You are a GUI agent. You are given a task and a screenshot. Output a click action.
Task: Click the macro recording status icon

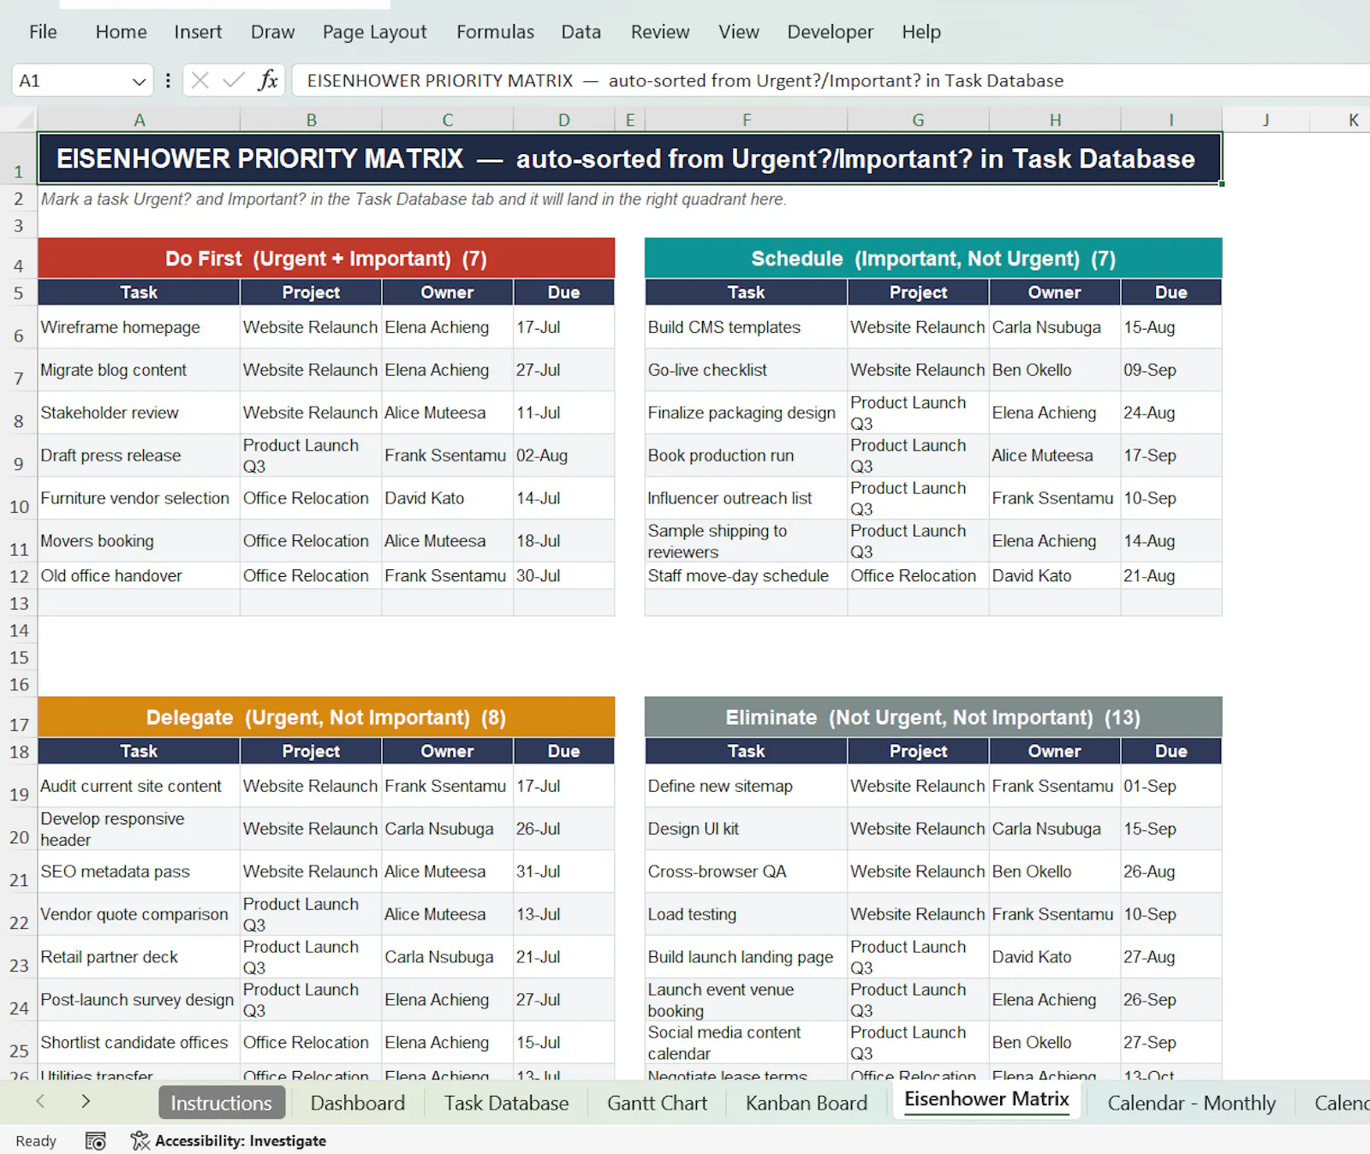pyautogui.click(x=95, y=1141)
